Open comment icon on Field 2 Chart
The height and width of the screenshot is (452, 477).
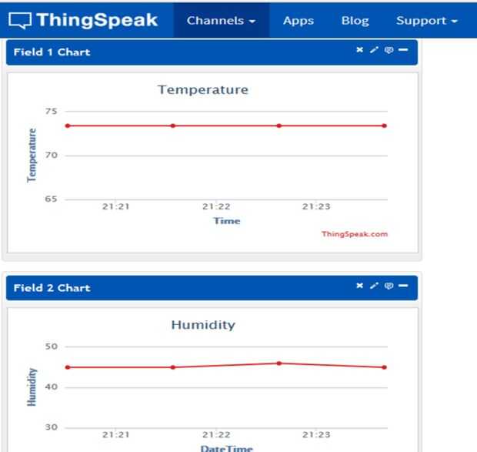tap(389, 286)
